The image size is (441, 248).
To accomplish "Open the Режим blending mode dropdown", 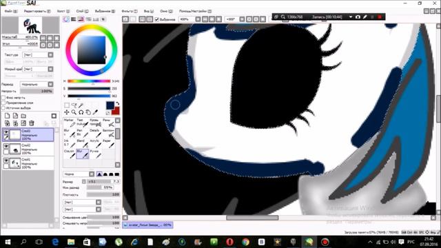I will (x=37, y=84).
